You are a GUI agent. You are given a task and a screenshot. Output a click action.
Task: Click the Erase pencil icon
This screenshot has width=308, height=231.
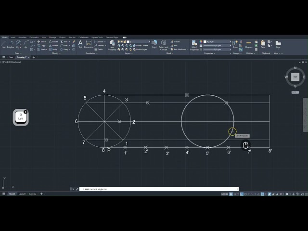[x=74, y=42]
